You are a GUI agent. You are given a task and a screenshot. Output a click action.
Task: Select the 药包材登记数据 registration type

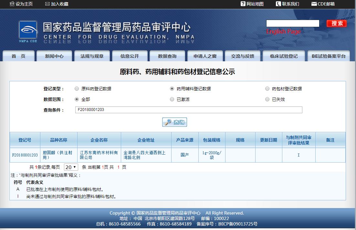click(x=267, y=88)
